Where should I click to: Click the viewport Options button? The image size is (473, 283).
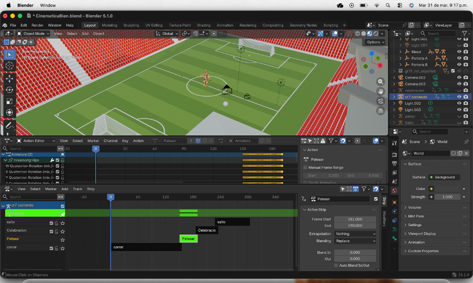coord(375,42)
